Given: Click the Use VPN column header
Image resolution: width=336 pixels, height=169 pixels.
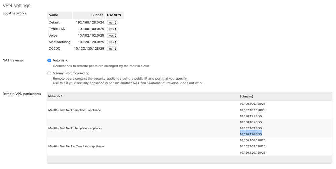Looking at the screenshot, I should tap(114, 15).
